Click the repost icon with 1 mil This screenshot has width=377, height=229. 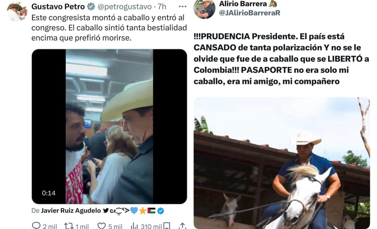tap(68, 226)
